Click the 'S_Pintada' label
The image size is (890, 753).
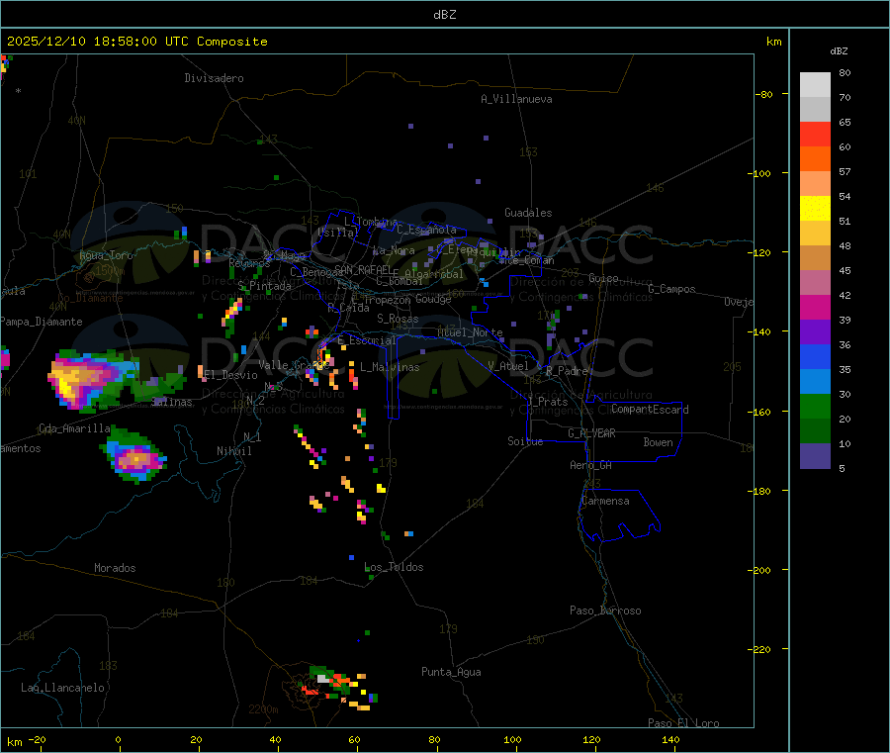264,286
